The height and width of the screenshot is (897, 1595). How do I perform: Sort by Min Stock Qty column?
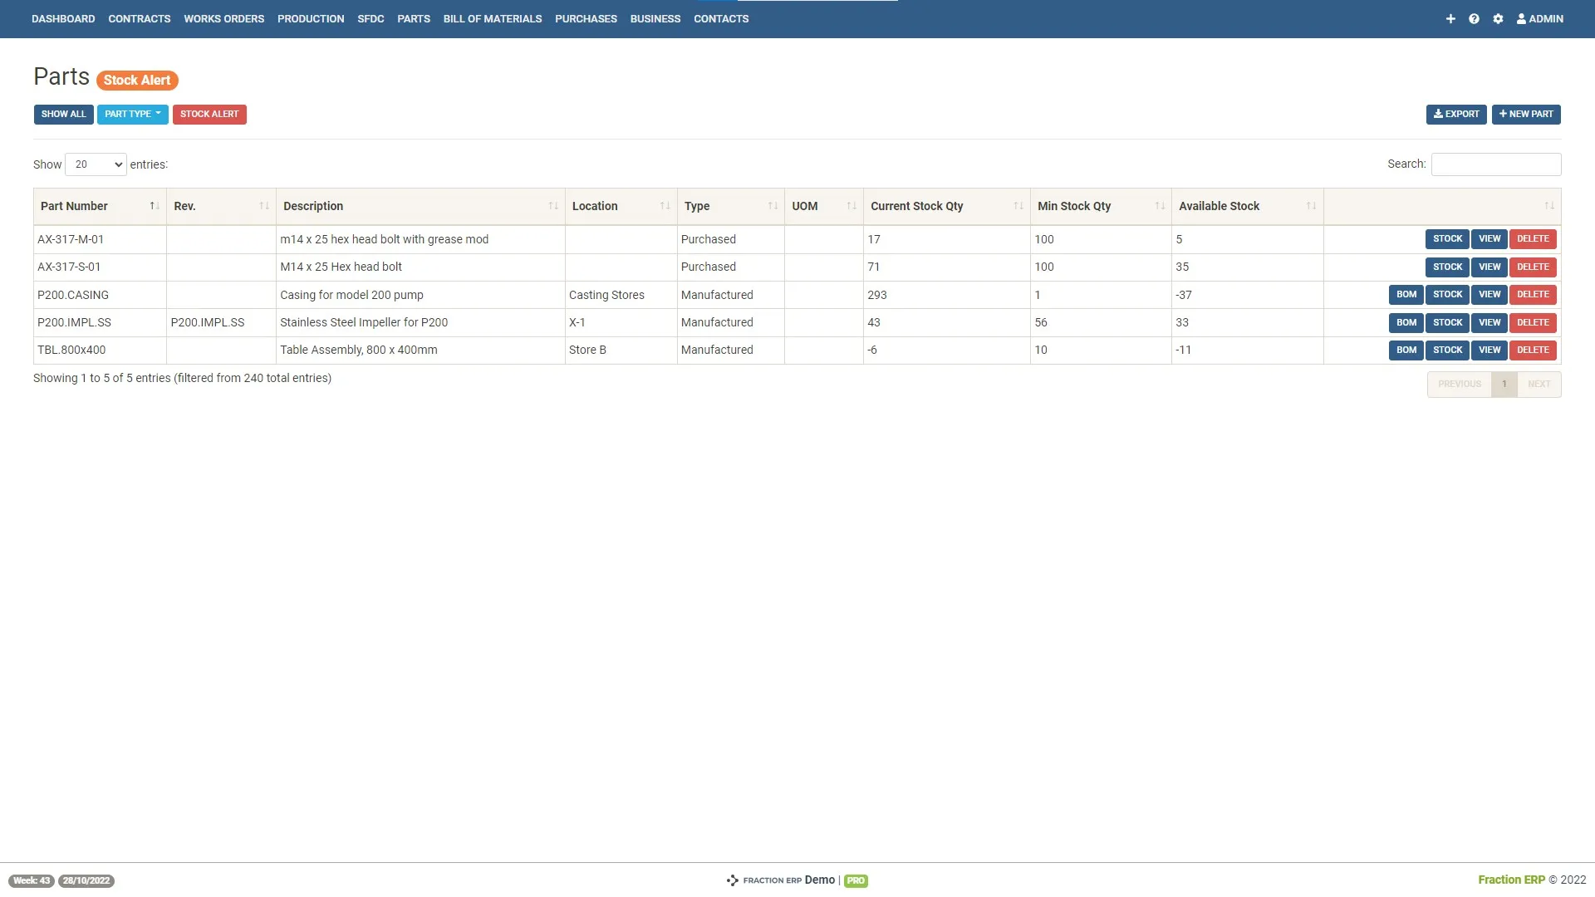pyautogui.click(x=1160, y=206)
